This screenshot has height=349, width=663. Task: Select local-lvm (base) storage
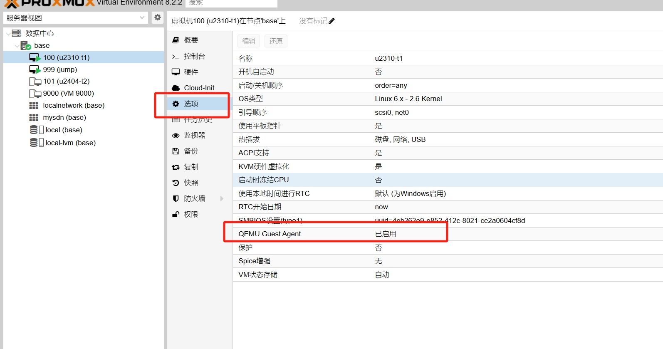click(84, 143)
